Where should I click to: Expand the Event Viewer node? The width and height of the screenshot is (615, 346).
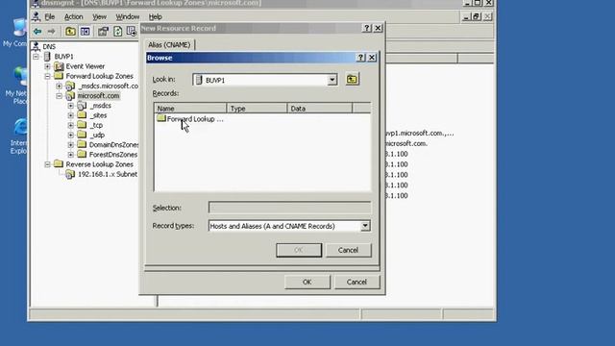[48, 66]
